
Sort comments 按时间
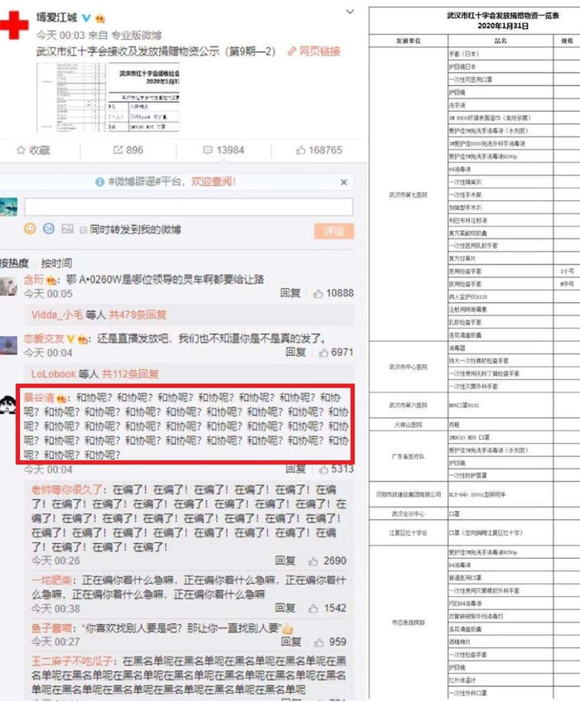pyautogui.click(x=56, y=263)
